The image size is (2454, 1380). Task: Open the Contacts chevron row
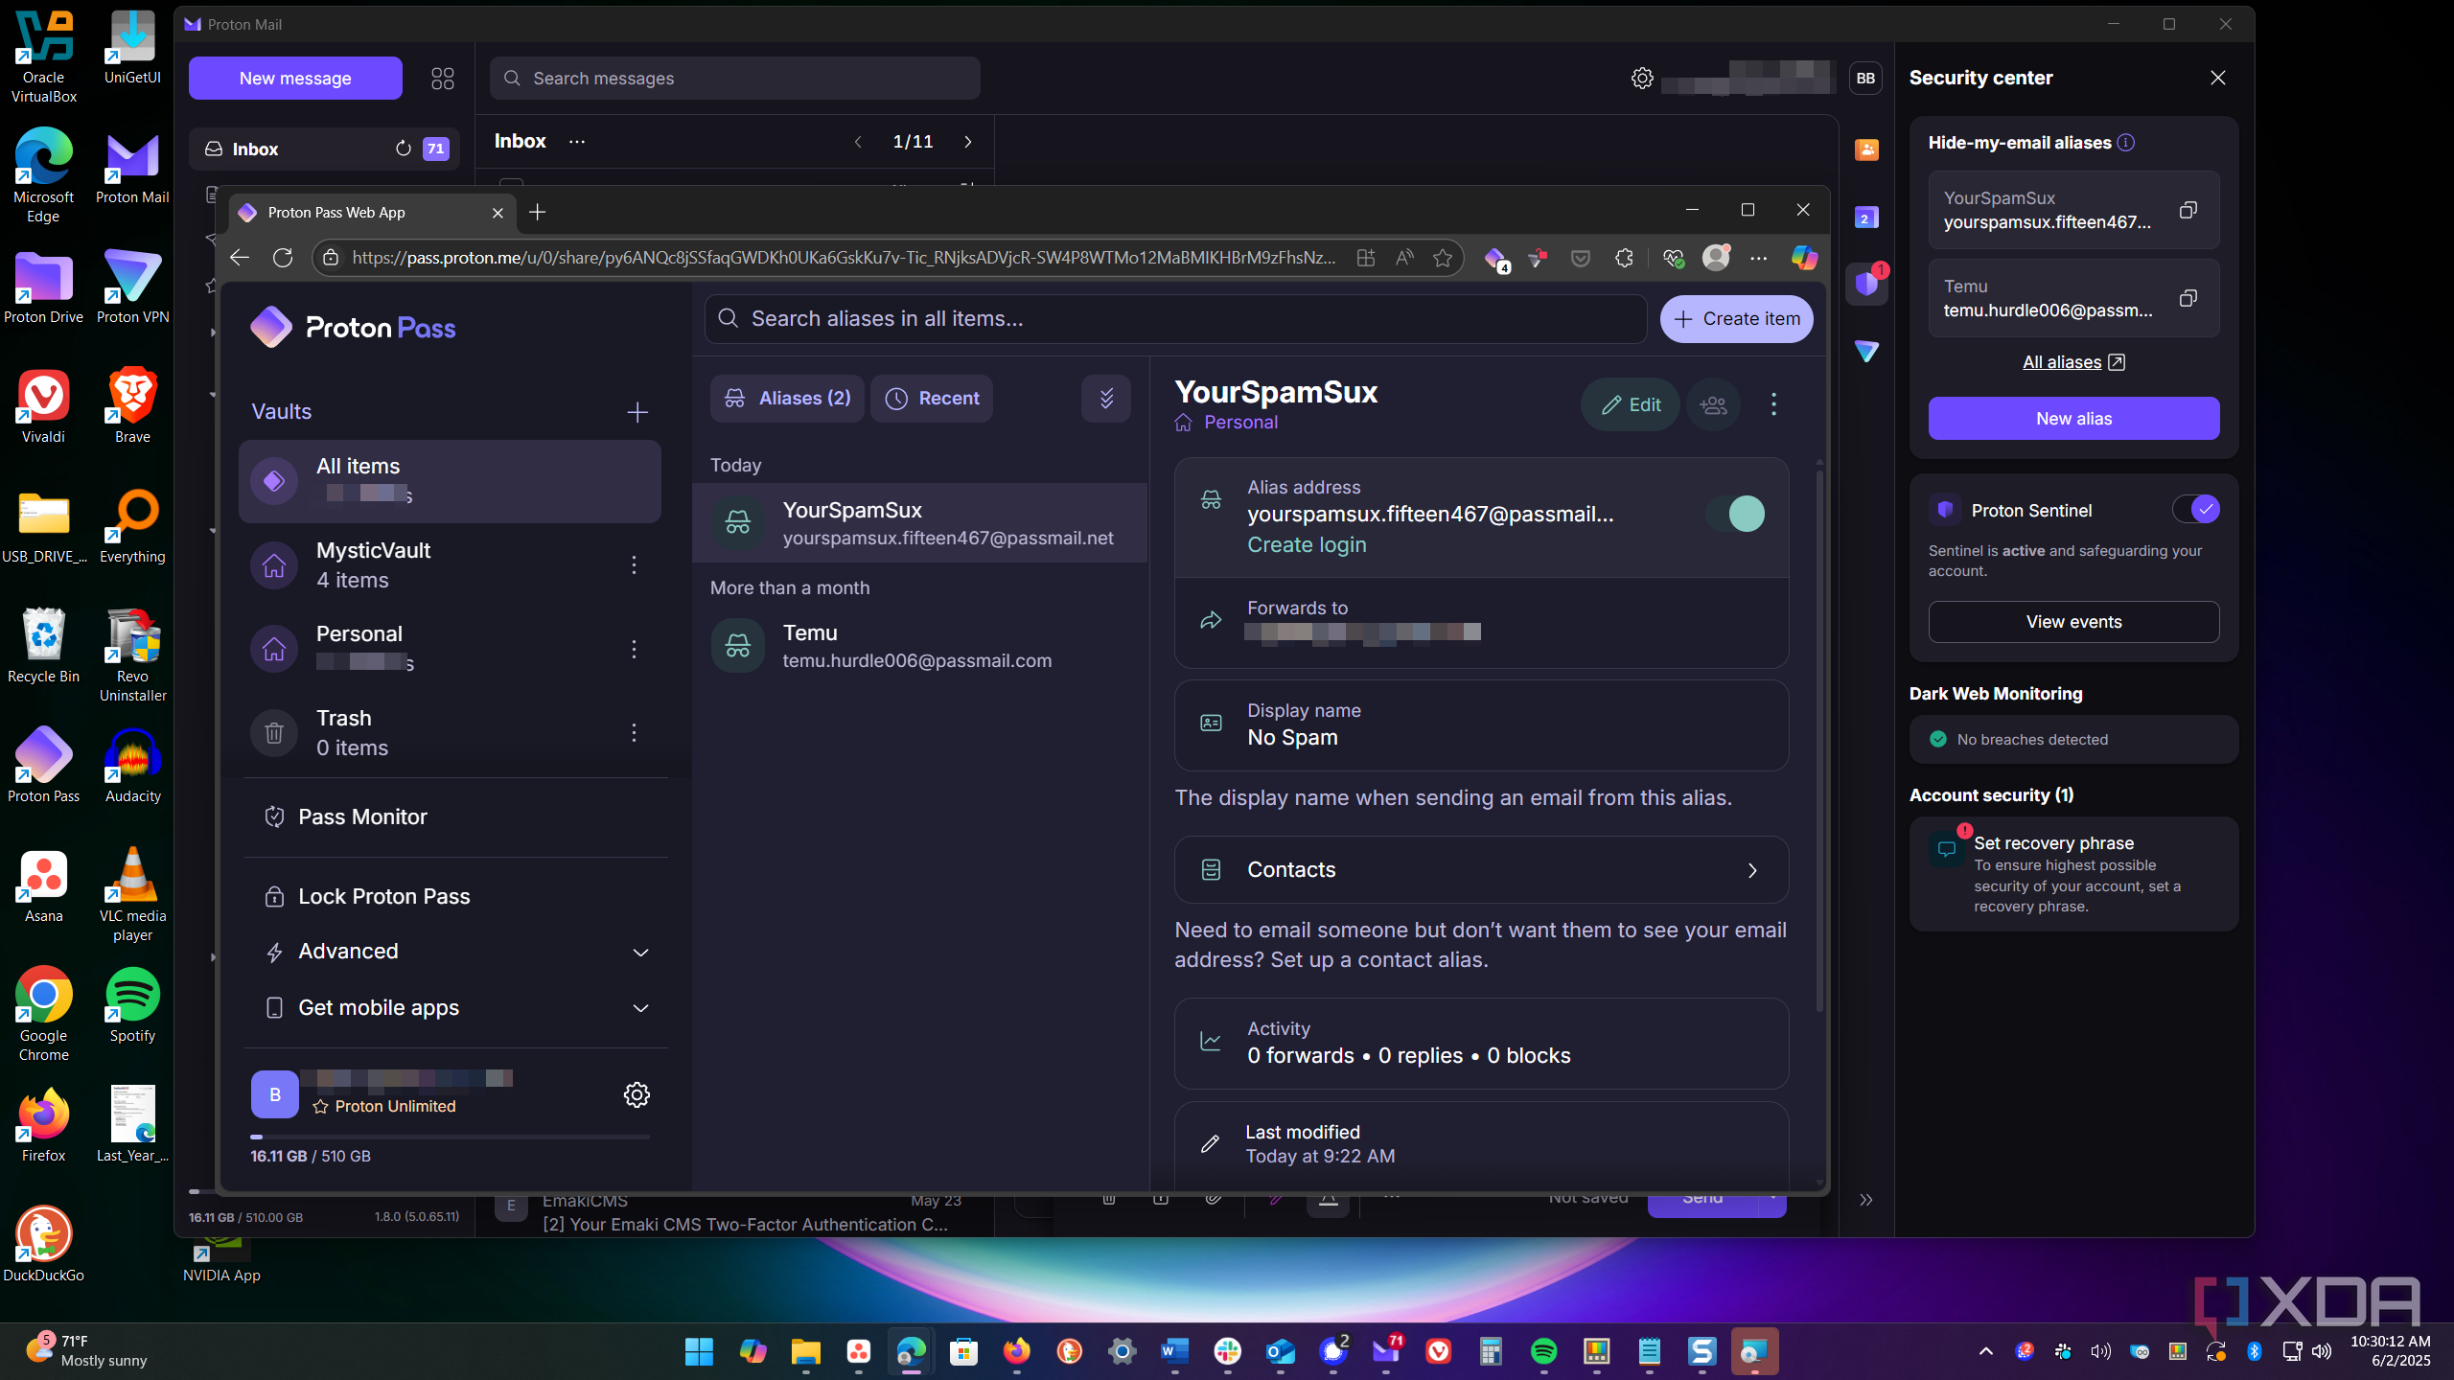click(1481, 869)
